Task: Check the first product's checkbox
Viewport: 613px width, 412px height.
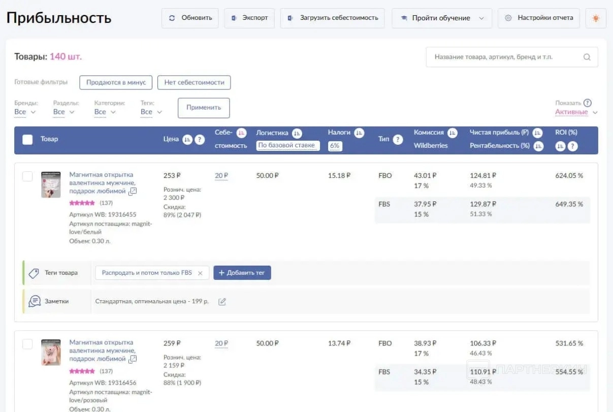Action: pos(27,176)
